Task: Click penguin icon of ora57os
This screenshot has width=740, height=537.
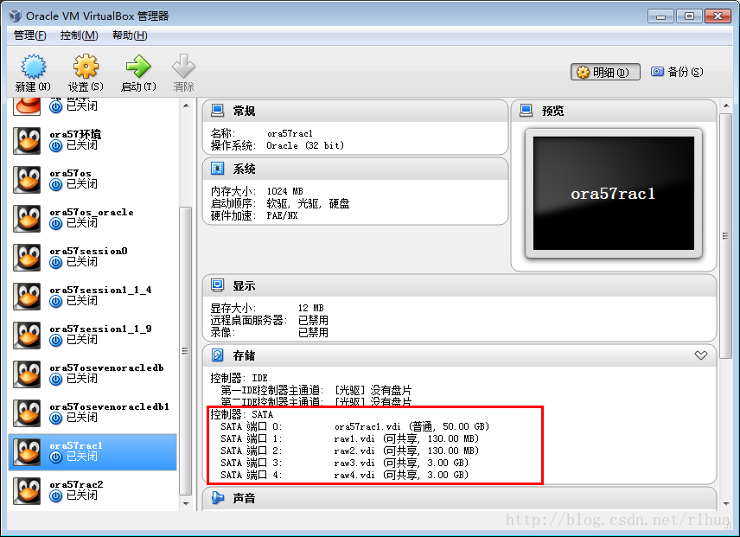Action: (x=27, y=180)
